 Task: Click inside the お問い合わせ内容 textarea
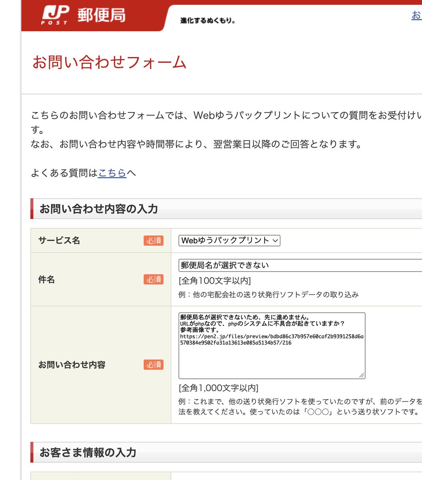(272, 346)
